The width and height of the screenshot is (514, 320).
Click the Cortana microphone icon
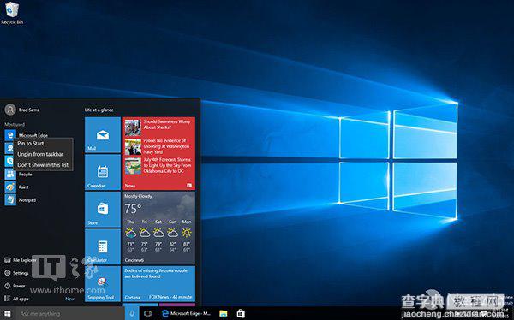(x=131, y=313)
